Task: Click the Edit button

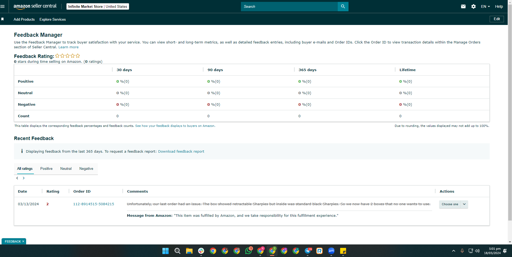Action: [497, 19]
